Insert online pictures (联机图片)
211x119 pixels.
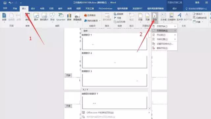click(44, 17)
